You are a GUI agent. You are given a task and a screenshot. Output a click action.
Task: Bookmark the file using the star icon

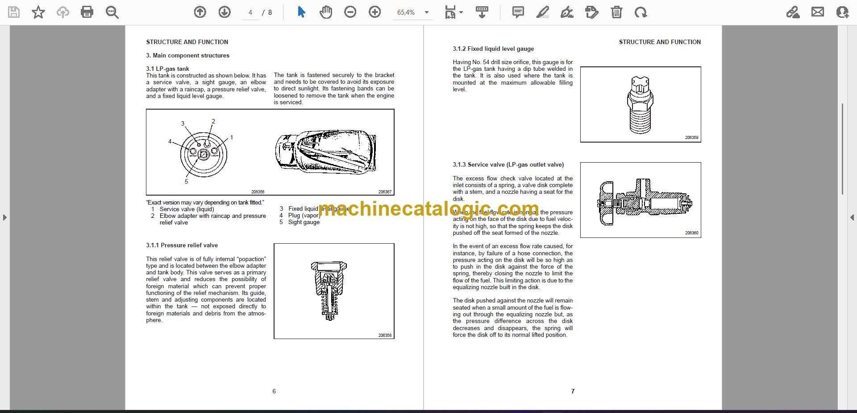point(38,12)
